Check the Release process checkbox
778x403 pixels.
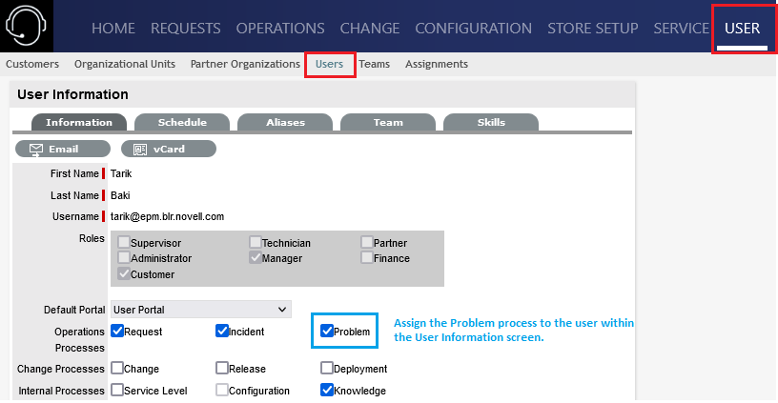pos(222,368)
